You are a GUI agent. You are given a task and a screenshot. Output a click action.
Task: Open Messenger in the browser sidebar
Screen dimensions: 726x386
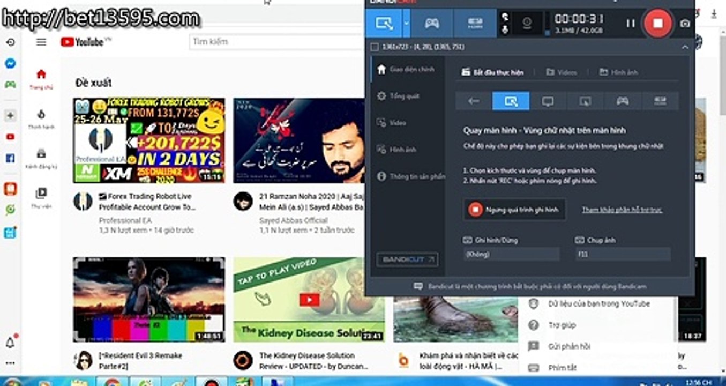[x=10, y=63]
